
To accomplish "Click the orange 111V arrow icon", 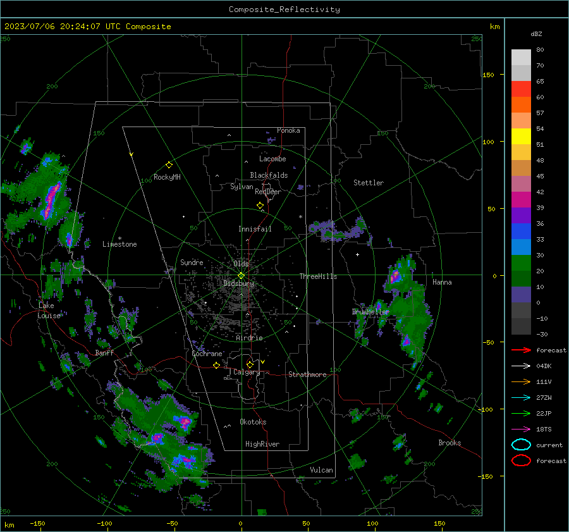I will (x=521, y=381).
